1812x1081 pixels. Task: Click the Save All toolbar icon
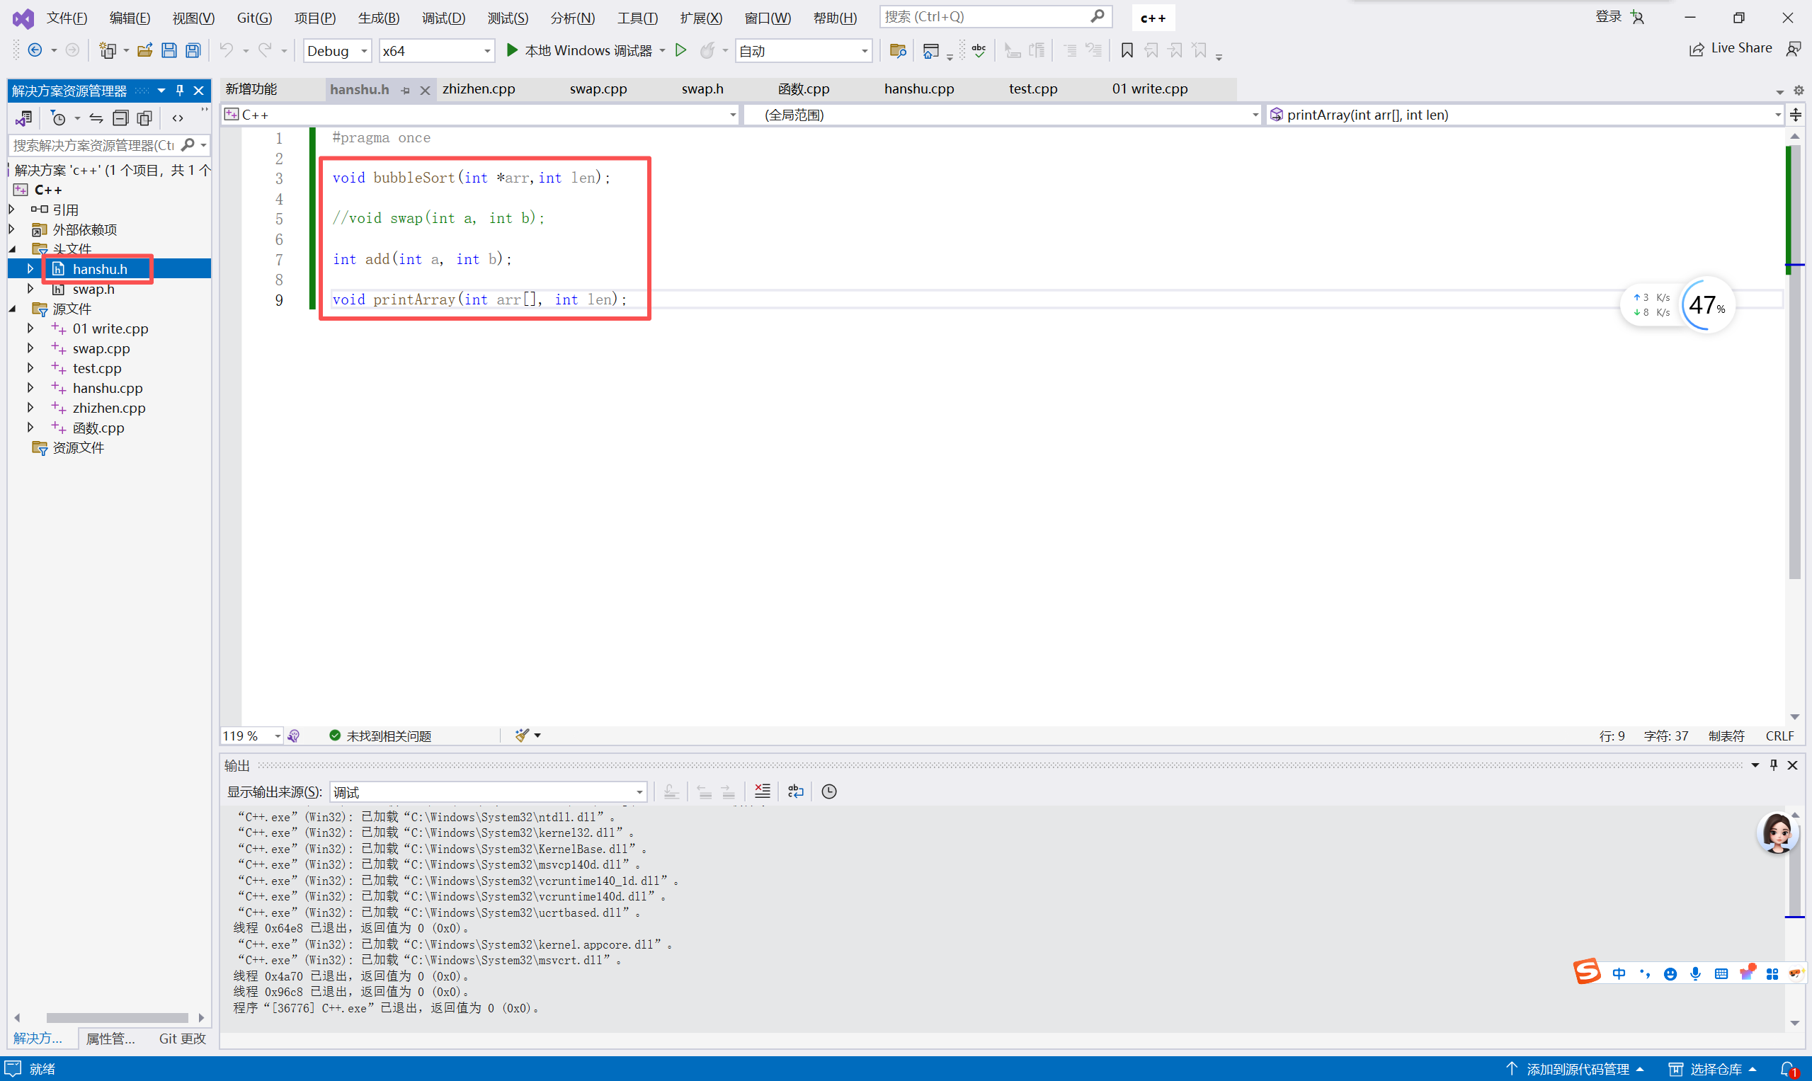(193, 50)
